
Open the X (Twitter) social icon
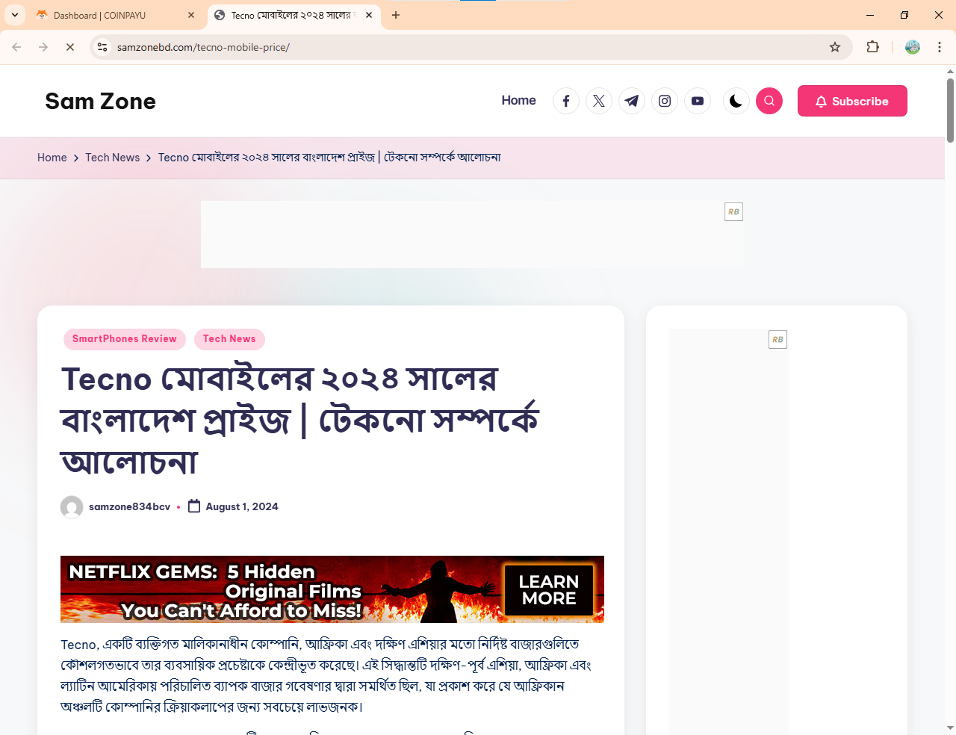599,101
